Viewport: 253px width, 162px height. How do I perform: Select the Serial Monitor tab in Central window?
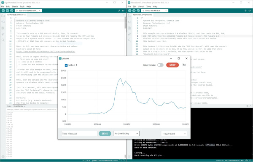[x=18, y=106]
